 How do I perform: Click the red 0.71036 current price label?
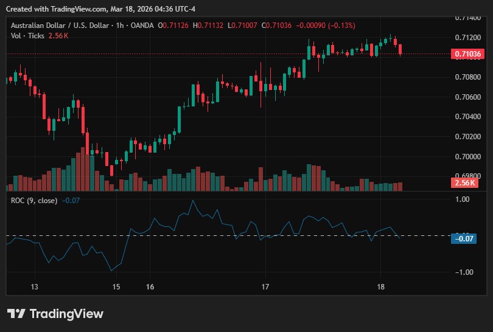(x=467, y=54)
